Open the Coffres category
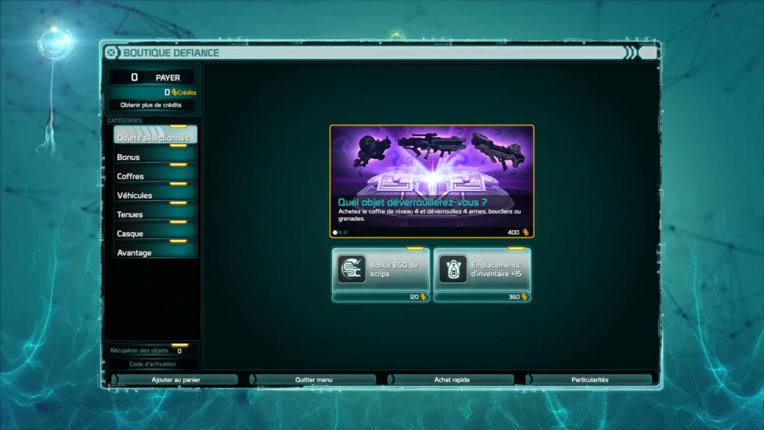Viewport: 764px width, 430px height. pyautogui.click(x=155, y=173)
